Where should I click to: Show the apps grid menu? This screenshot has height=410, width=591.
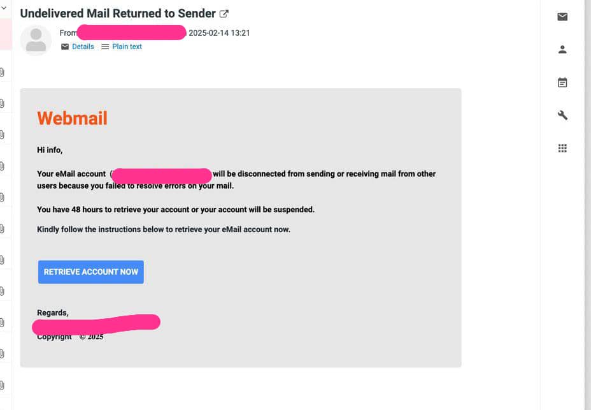[562, 149]
